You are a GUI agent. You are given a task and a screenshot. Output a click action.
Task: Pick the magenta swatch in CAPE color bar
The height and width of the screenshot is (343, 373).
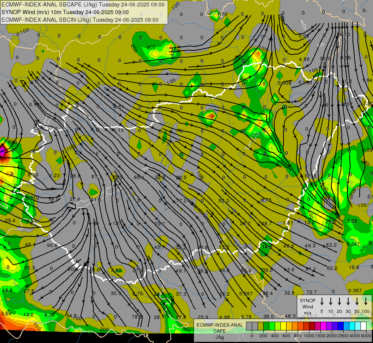[323, 326]
